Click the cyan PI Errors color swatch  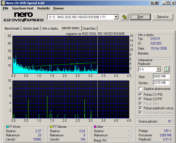7,127
